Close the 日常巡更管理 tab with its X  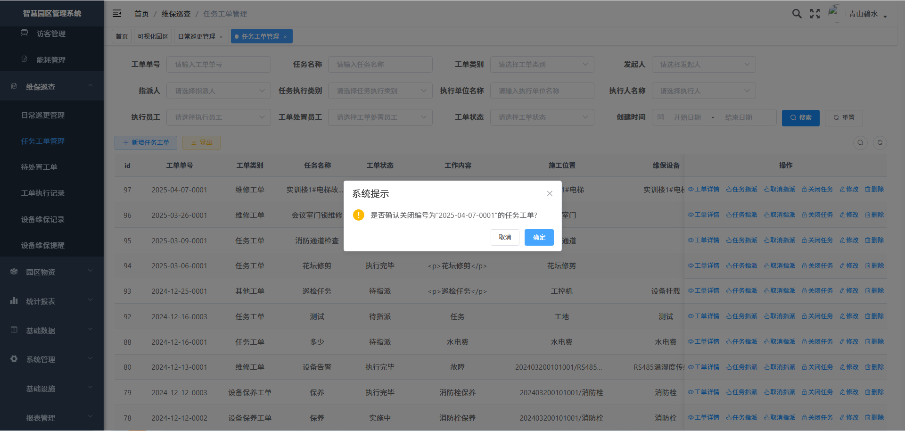click(221, 37)
